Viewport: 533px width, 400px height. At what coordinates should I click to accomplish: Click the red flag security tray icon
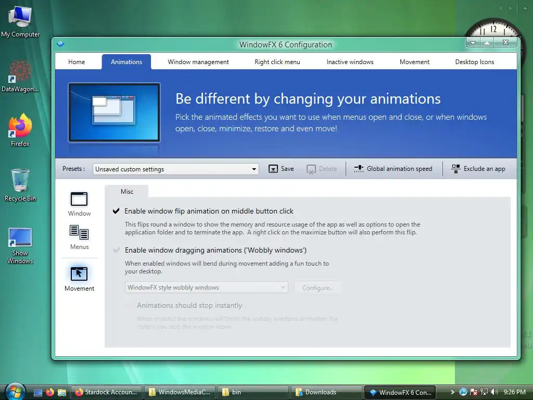474,392
